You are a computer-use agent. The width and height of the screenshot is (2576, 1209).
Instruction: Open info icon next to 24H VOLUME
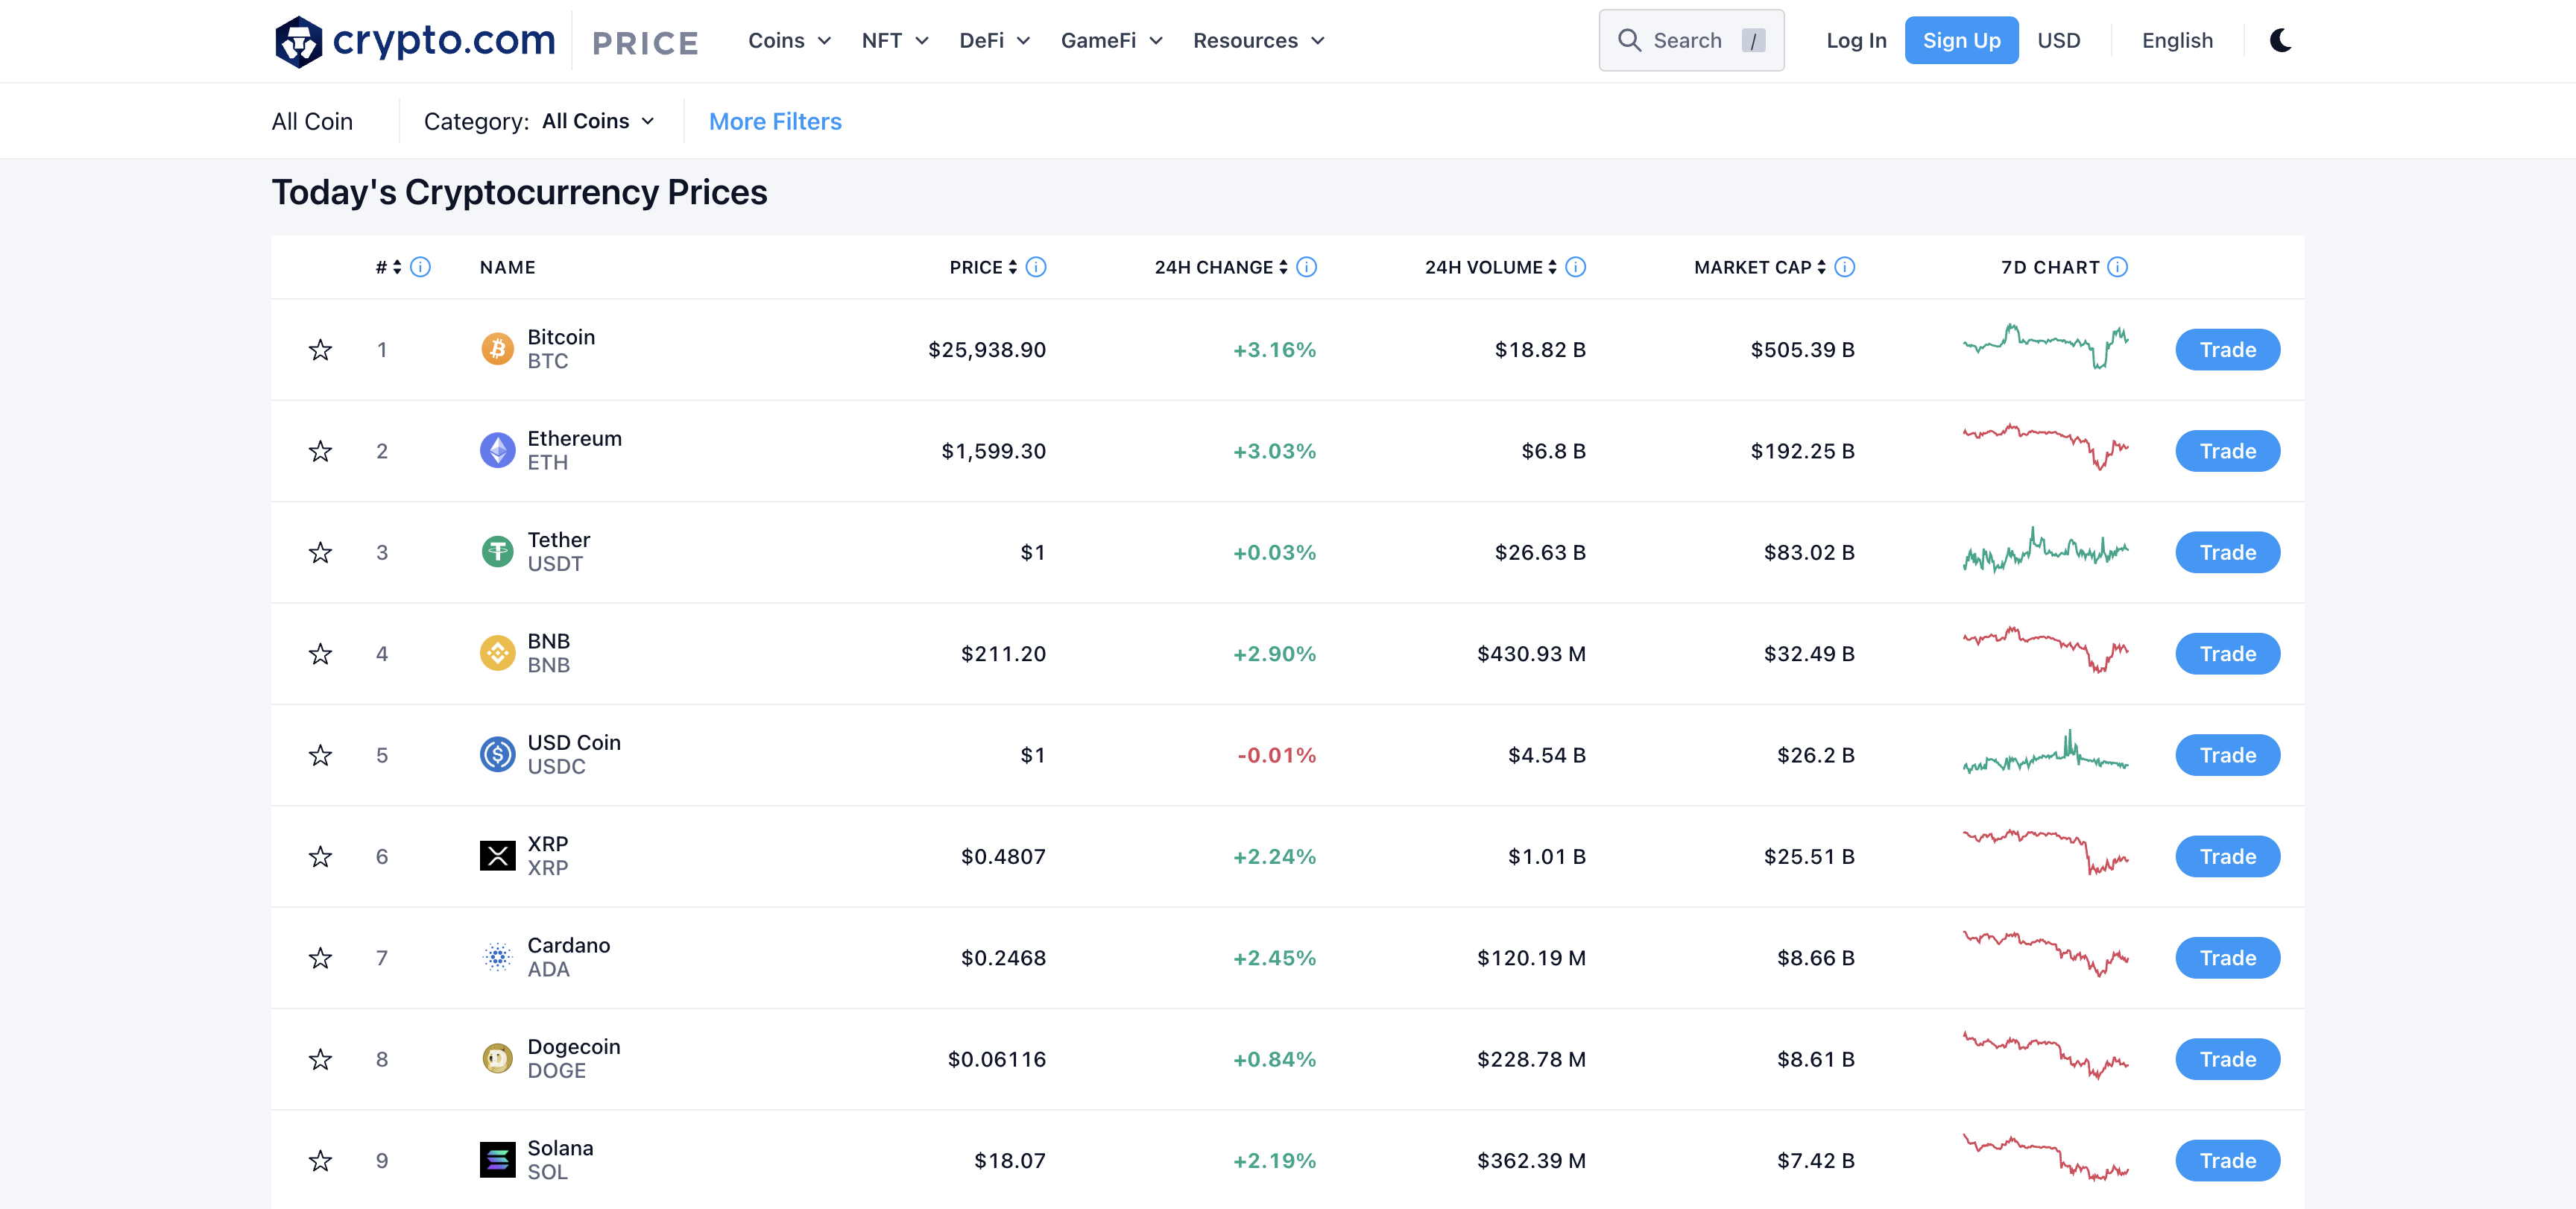pos(1575,267)
